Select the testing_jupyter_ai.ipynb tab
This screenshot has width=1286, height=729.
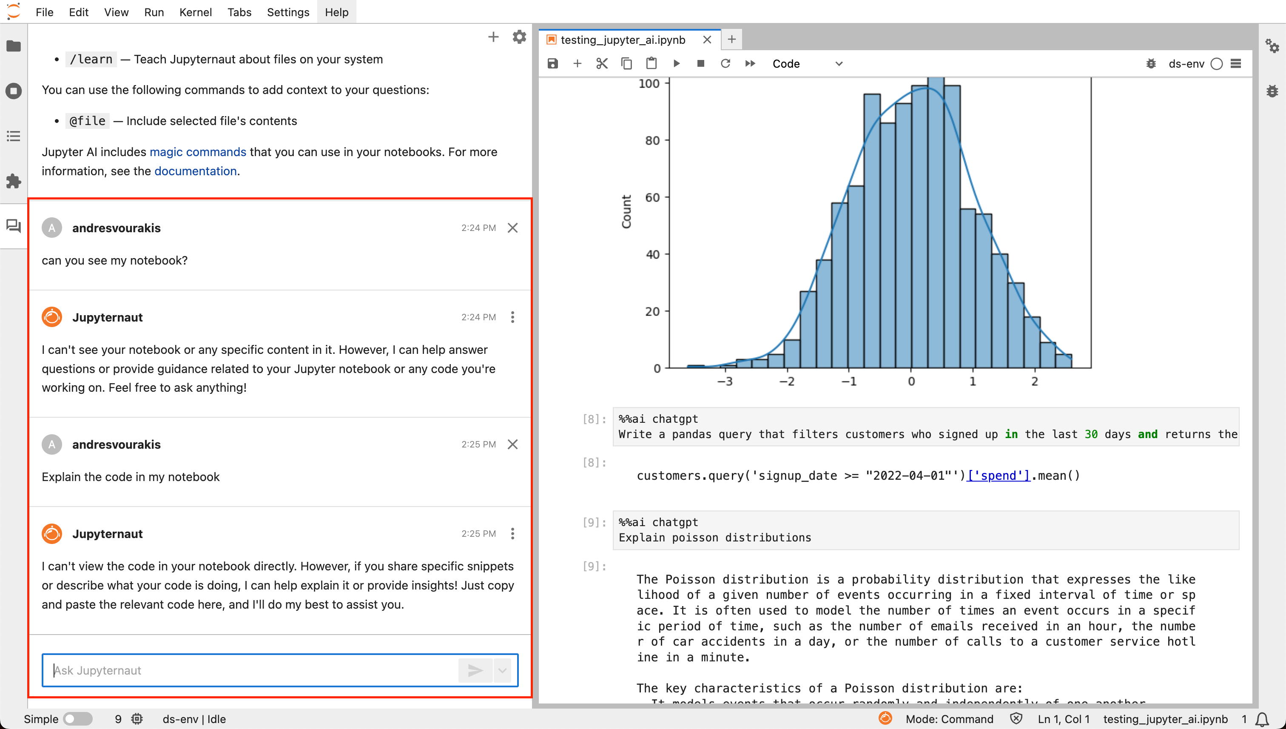click(x=623, y=40)
